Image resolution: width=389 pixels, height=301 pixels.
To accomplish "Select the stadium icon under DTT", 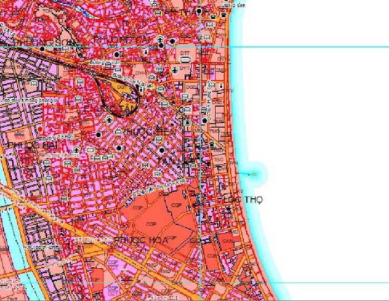I will [185, 59].
